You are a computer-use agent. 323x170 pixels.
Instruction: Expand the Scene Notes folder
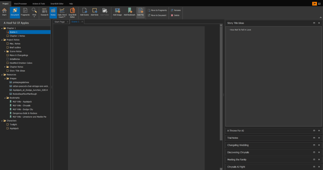pyautogui.click(x=5, y=51)
